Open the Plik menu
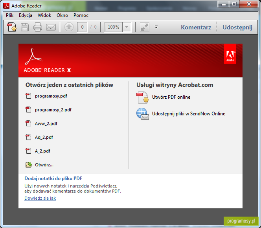The image size is (261, 228). 10,15
